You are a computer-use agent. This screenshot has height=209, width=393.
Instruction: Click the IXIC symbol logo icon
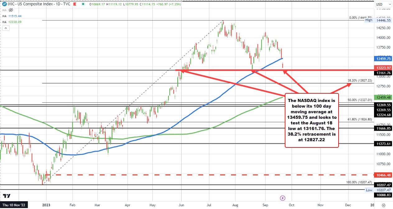5,3
